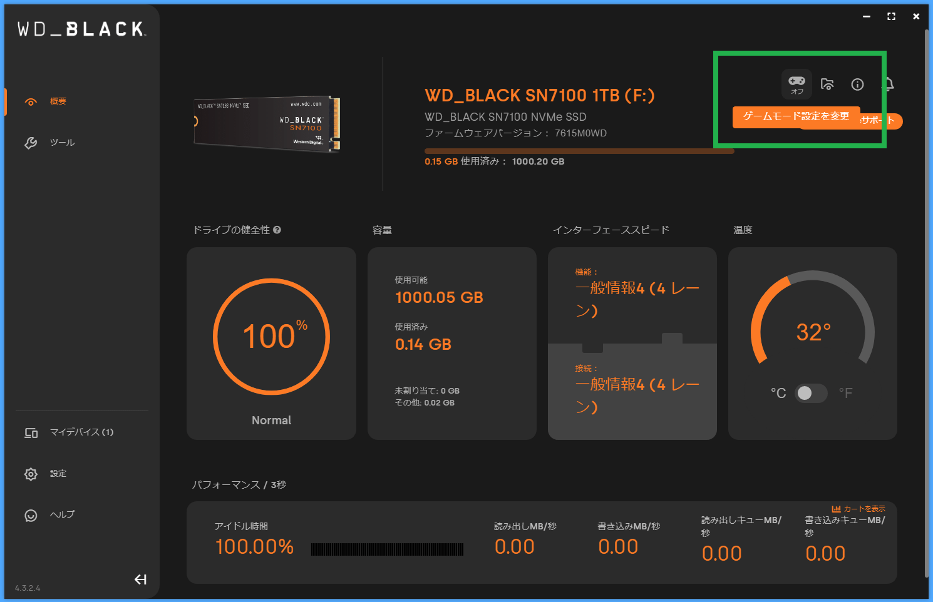The image size is (933, 602).
Task: Click the 未割り当て: 0 GB unallocated text
Action: coord(427,390)
